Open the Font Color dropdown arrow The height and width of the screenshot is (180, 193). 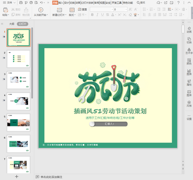116,15
